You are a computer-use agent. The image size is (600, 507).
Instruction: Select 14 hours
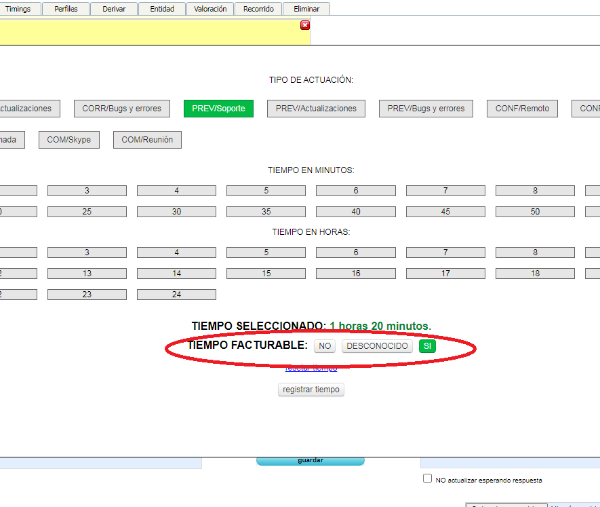click(x=176, y=274)
